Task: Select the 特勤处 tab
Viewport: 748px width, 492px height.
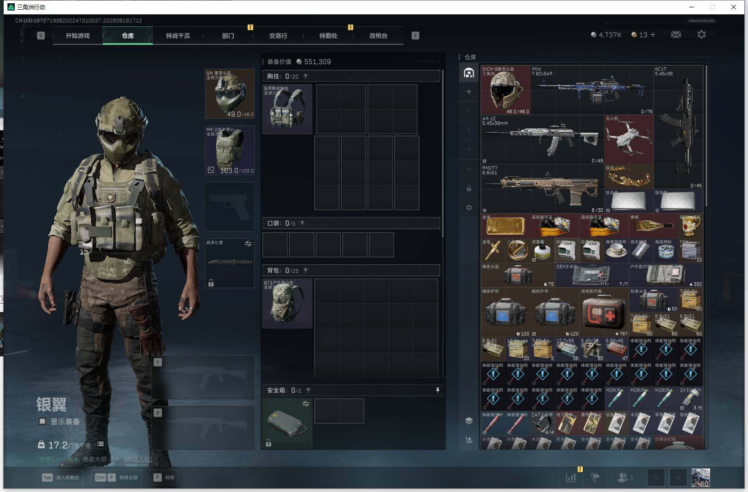Action: (x=328, y=36)
